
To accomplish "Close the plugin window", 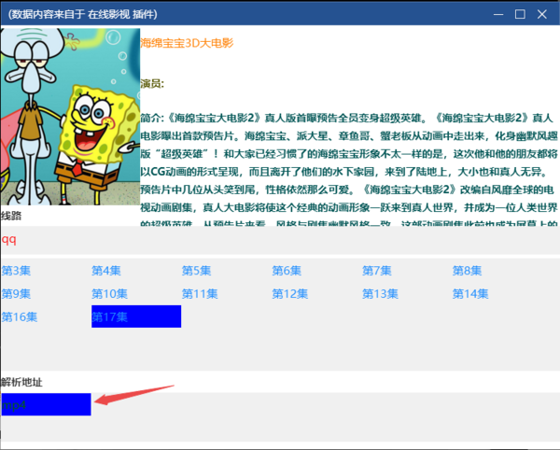I will [x=542, y=14].
